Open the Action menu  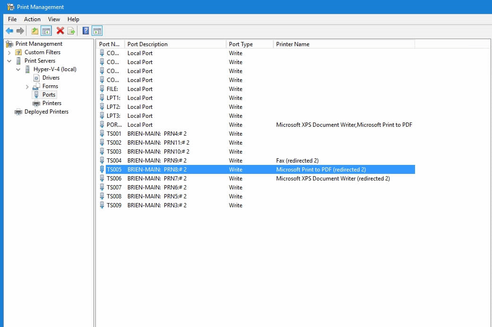tap(32, 19)
